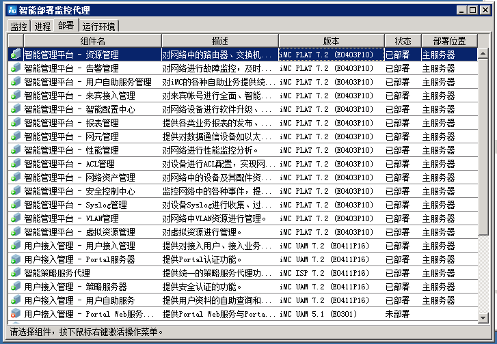Screen dimensions: 497x344
Task: Select 智能管理平台 - VLAN管理 component name
Action: coord(71,218)
